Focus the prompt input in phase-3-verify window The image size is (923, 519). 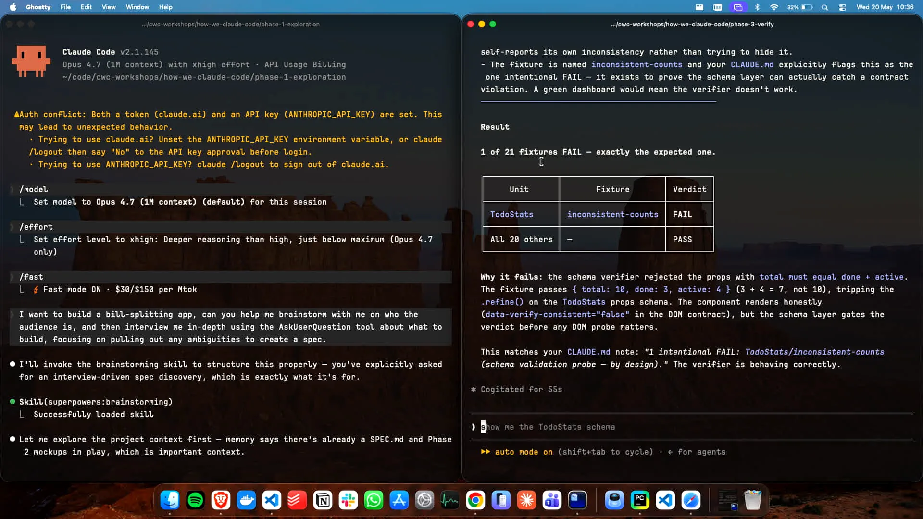tap(692, 427)
